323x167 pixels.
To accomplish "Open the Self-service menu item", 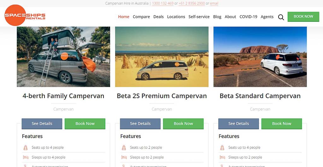I will pyautogui.click(x=199, y=17).
